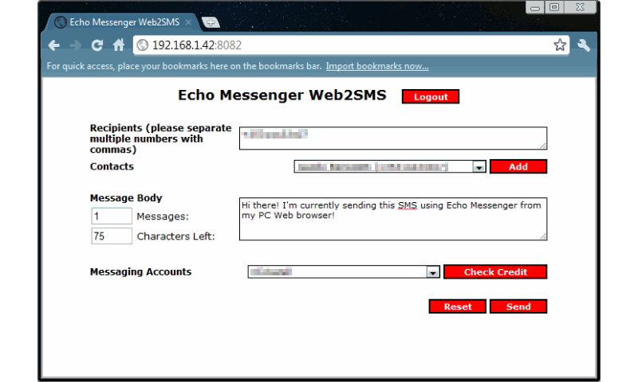Open the Import bookmarks now link
The image size is (638, 382).
tap(377, 66)
